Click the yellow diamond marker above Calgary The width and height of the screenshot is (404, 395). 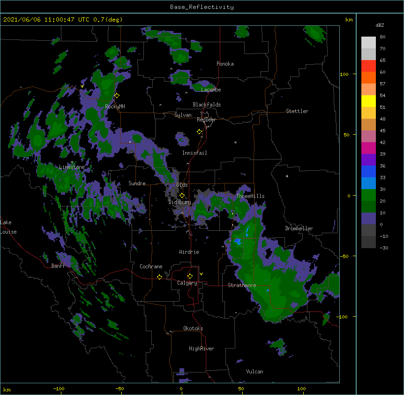(190, 276)
